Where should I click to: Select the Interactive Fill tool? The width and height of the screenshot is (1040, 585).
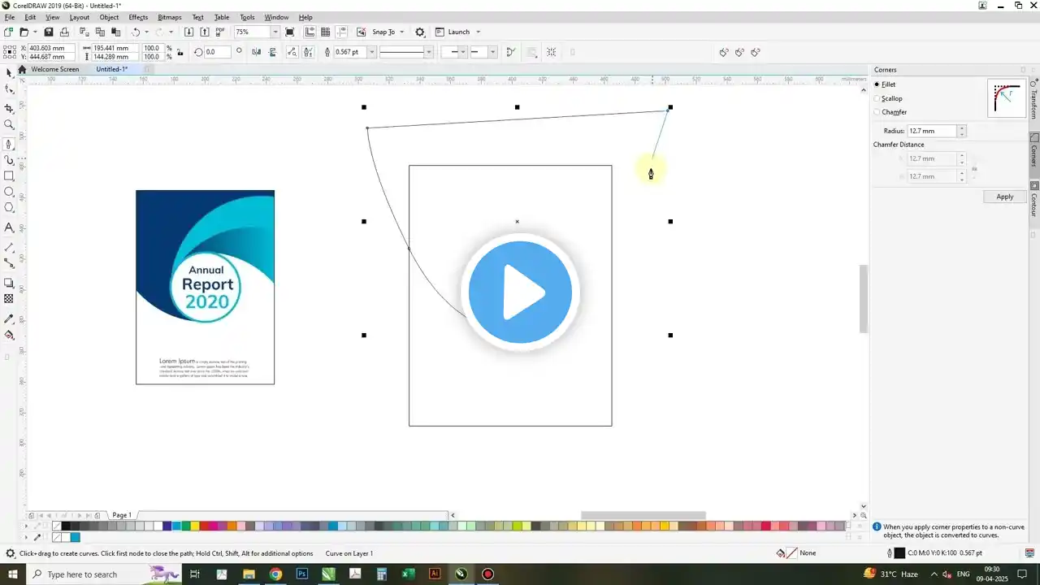pos(9,335)
